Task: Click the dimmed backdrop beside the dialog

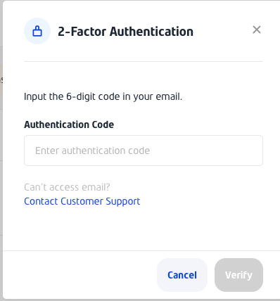Action: click(x=1, y=150)
